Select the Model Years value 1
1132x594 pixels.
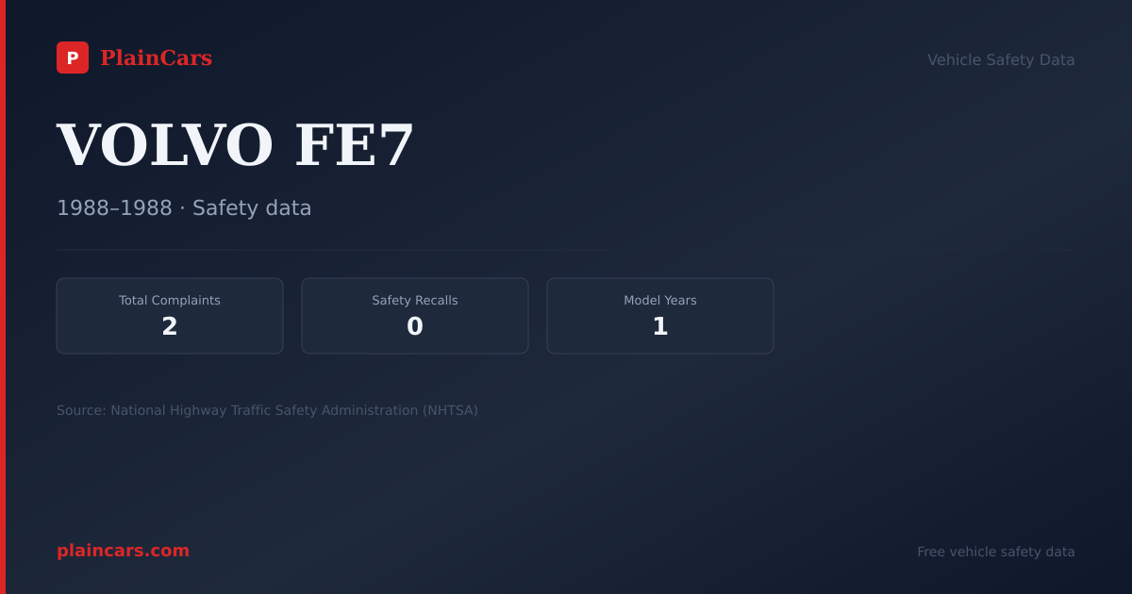660,326
